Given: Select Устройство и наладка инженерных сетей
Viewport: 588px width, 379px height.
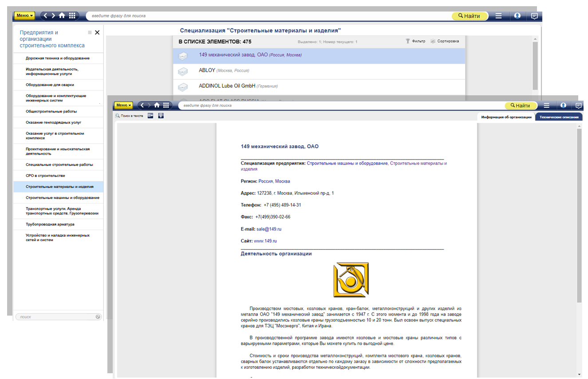Looking at the screenshot, I should click(x=58, y=238).
